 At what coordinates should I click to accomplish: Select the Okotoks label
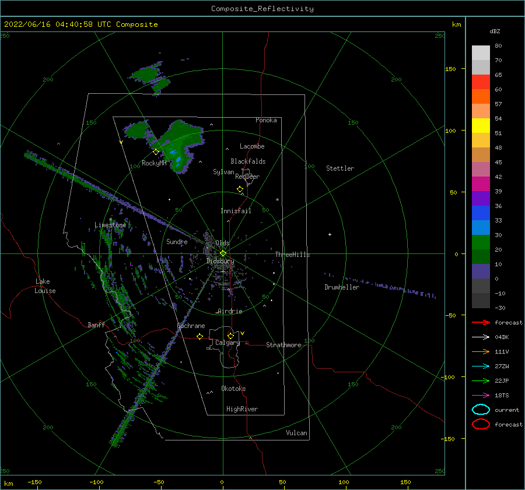(x=233, y=389)
